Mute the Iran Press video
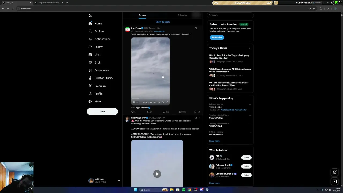Image resolution: width=343 pixels, height=193 pixels. coord(155,102)
